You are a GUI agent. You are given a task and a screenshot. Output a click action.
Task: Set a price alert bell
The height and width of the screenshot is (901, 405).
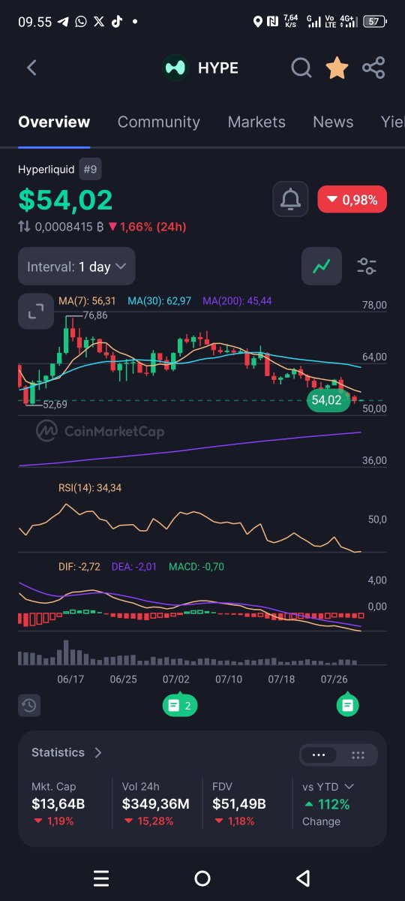point(290,200)
